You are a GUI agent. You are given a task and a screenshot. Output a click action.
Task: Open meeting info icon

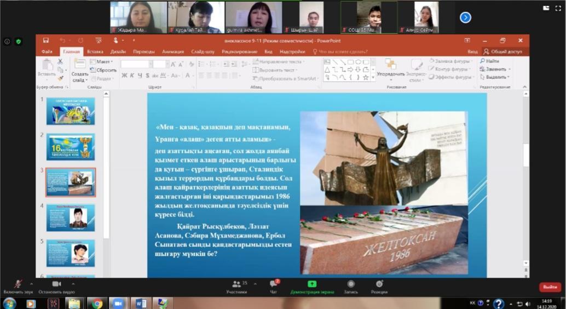tap(7, 42)
